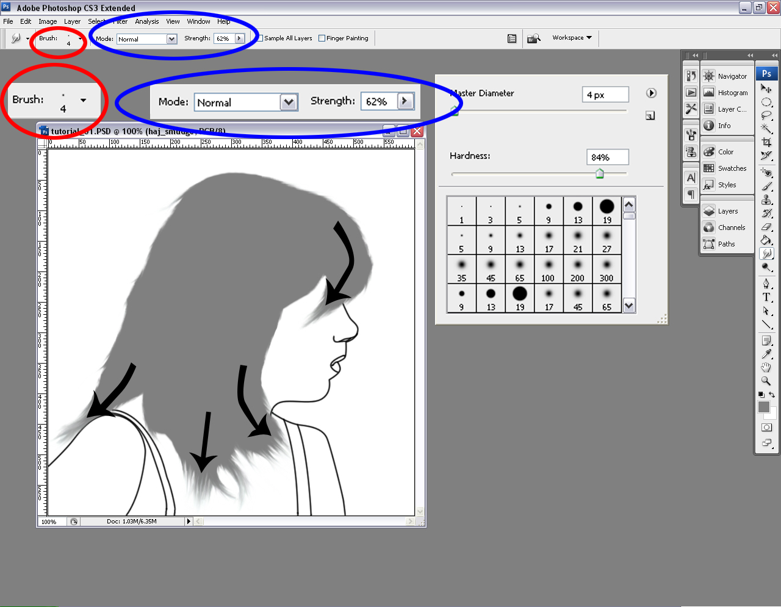Enable the Finger Painting checkbox
Screen dimensions: 781x607
[x=322, y=38]
